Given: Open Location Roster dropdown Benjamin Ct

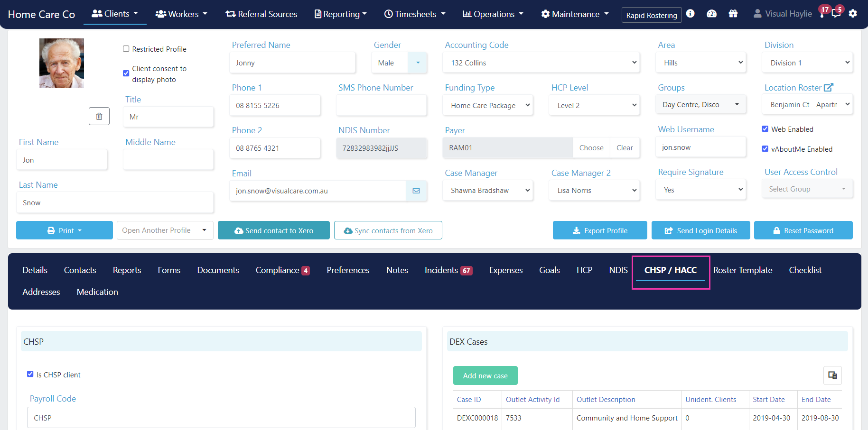Looking at the screenshot, I should click(x=807, y=104).
